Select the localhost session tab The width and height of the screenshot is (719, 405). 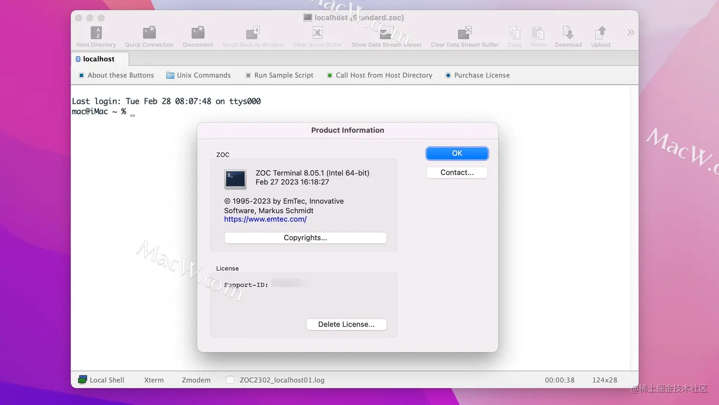pos(99,59)
